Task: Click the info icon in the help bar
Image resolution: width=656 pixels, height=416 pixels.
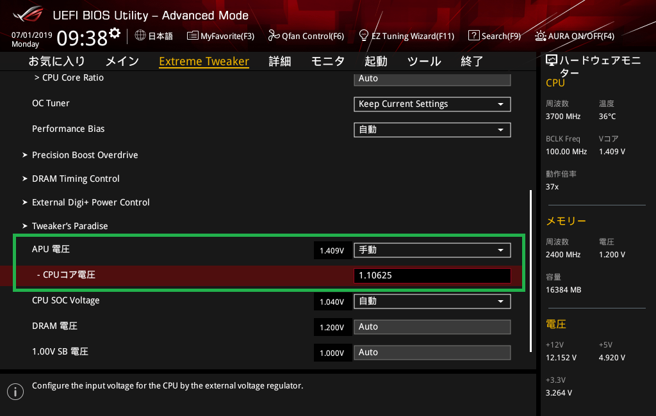Action: (x=15, y=392)
